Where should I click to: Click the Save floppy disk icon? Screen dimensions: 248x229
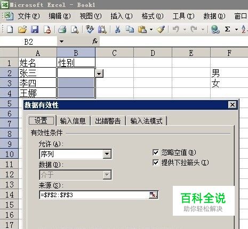click(x=35, y=29)
